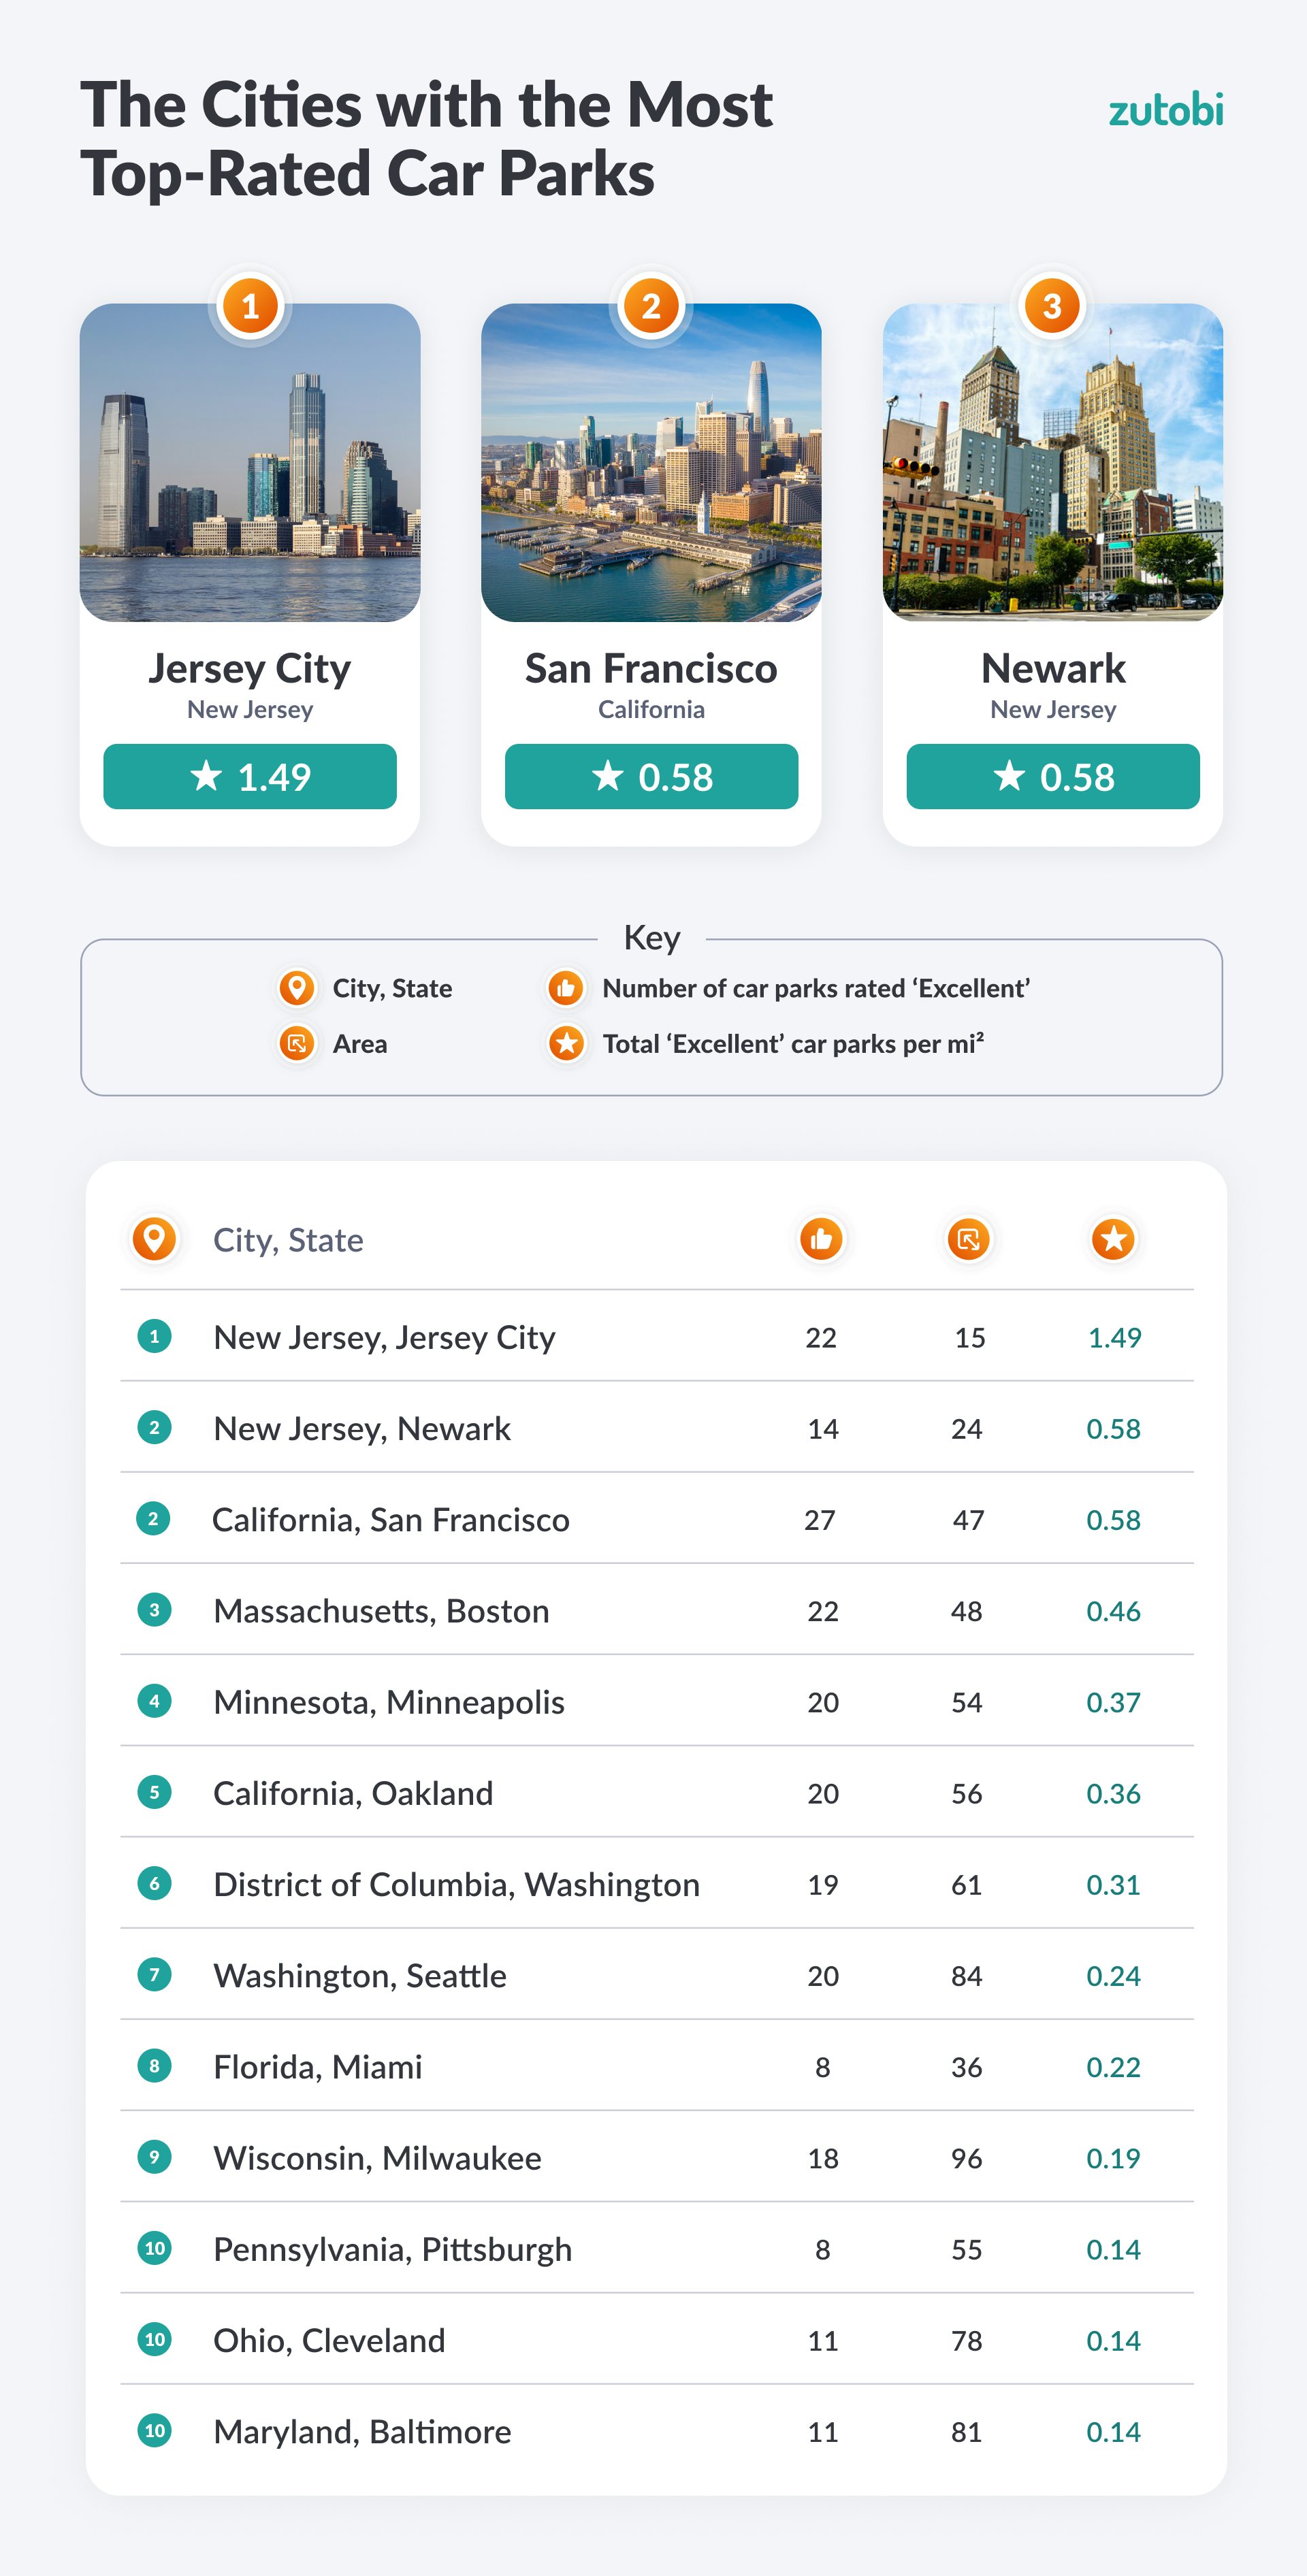Click the Area icon in the Key
Screen dimensions: 1307x2576
pyautogui.click(x=297, y=1044)
